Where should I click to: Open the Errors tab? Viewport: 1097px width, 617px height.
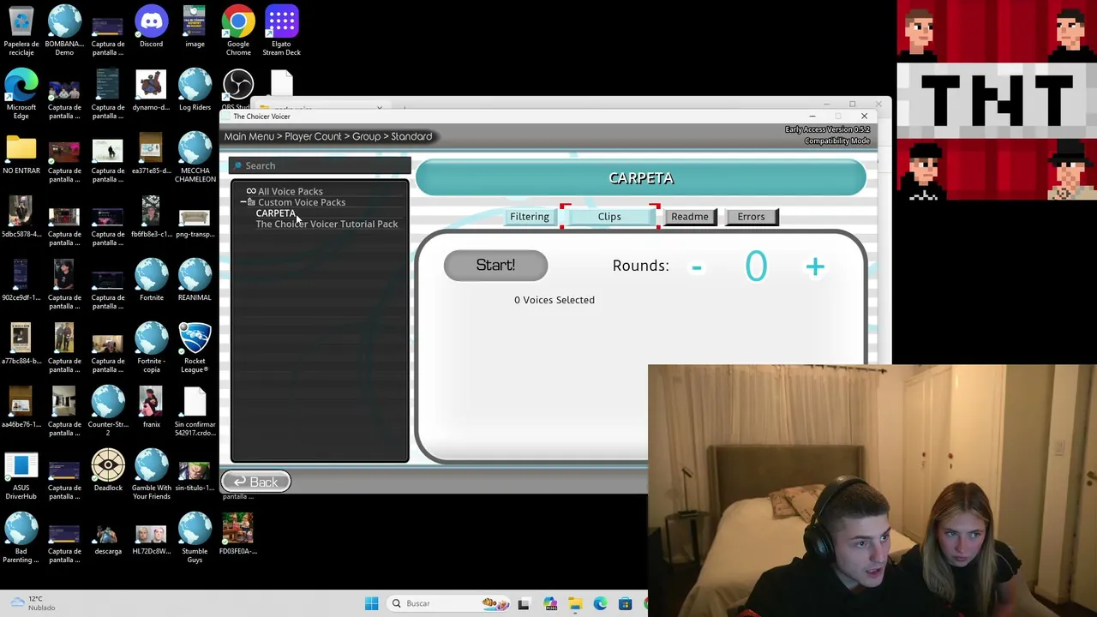click(751, 217)
